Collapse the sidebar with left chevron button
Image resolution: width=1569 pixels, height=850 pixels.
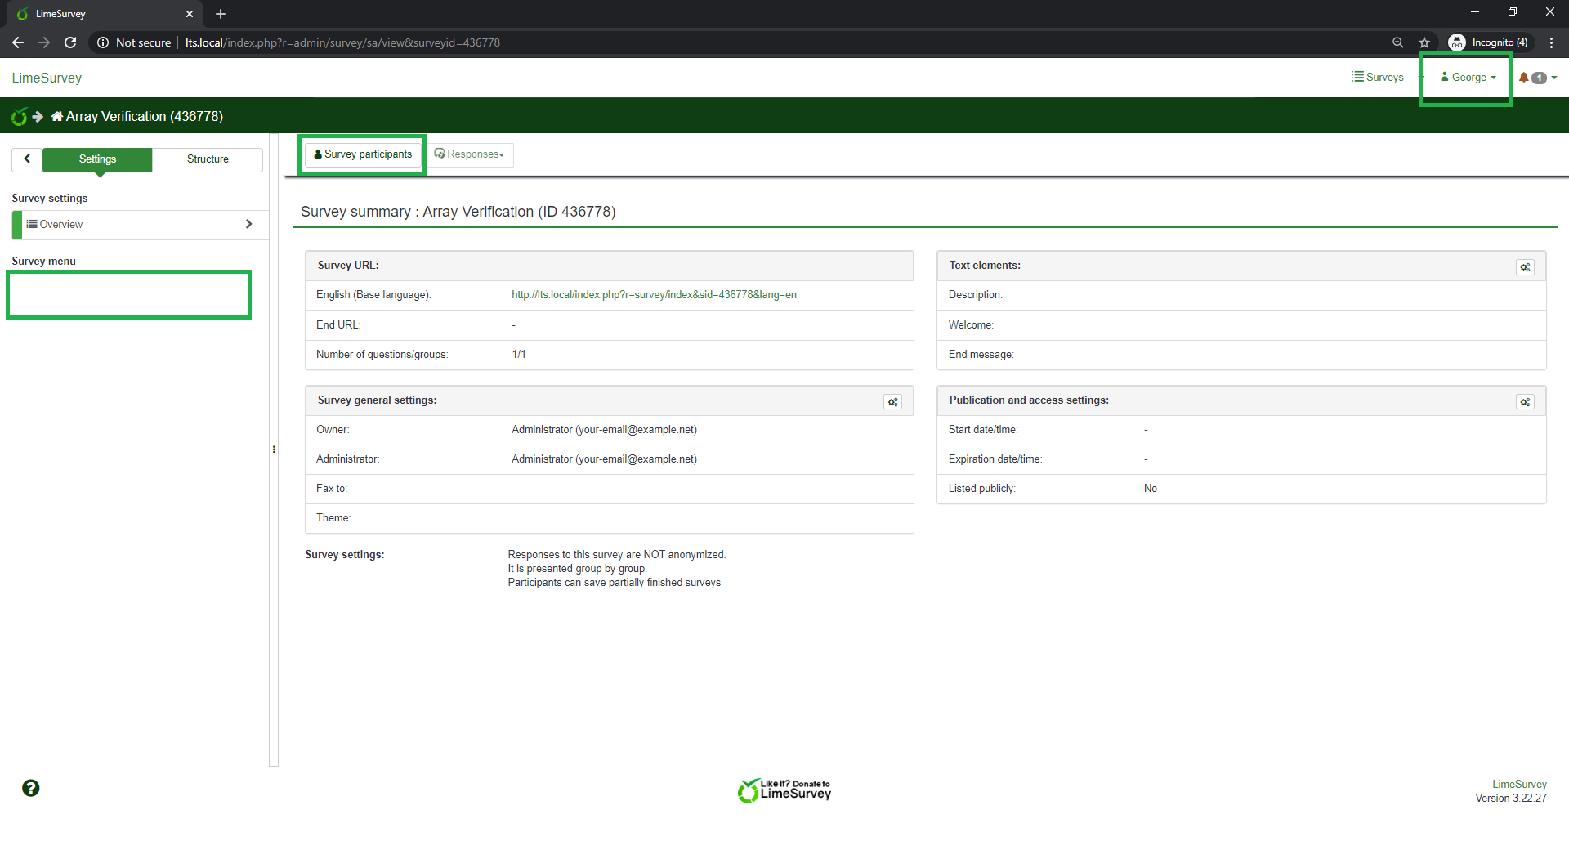click(x=27, y=159)
